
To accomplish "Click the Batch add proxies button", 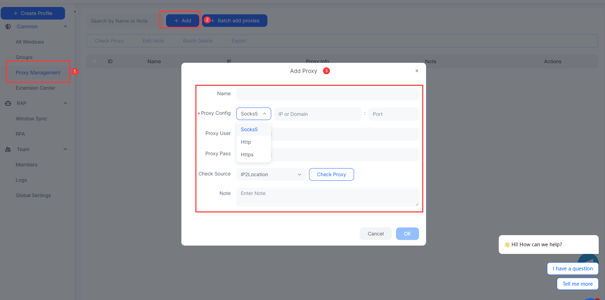I will pyautogui.click(x=235, y=21).
